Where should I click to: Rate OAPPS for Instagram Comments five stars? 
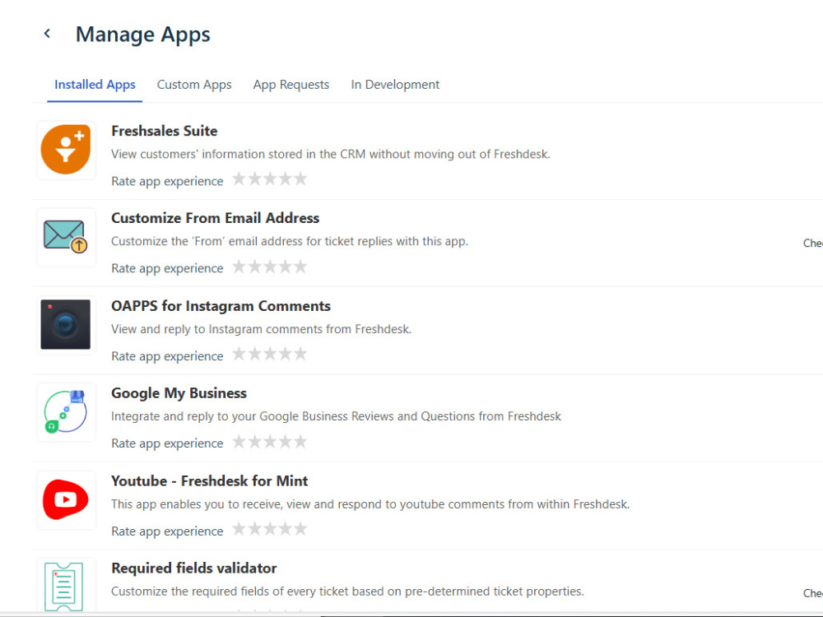pos(300,354)
